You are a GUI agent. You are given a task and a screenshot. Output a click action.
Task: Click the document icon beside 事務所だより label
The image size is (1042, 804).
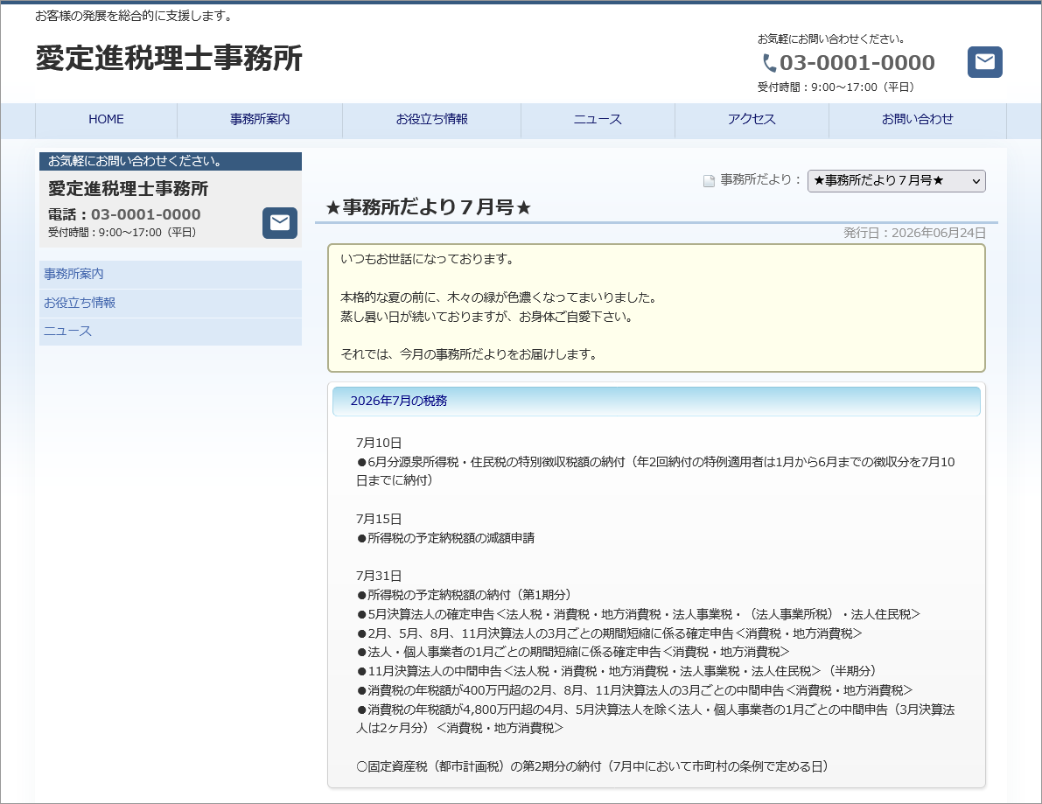[x=709, y=181]
